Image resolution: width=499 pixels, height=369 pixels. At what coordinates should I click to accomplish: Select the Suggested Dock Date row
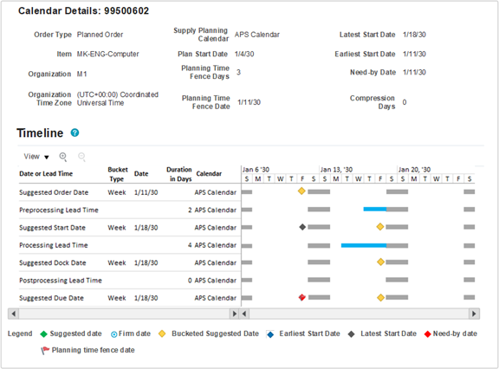130,262
